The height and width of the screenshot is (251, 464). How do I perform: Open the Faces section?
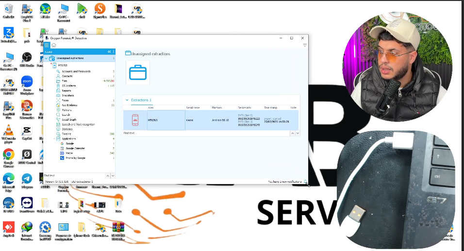[65, 100]
